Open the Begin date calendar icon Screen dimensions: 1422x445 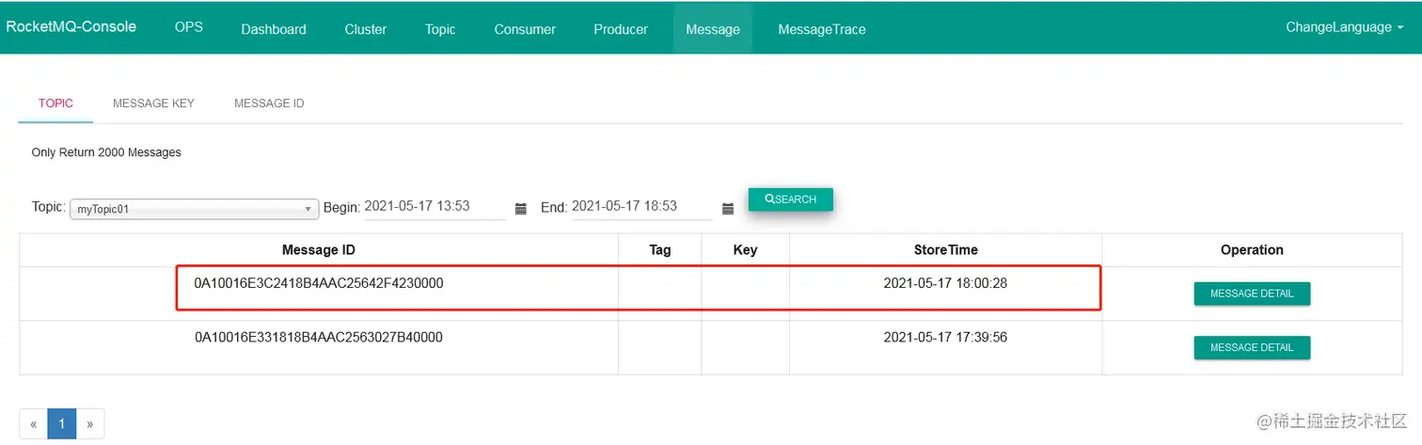click(520, 209)
